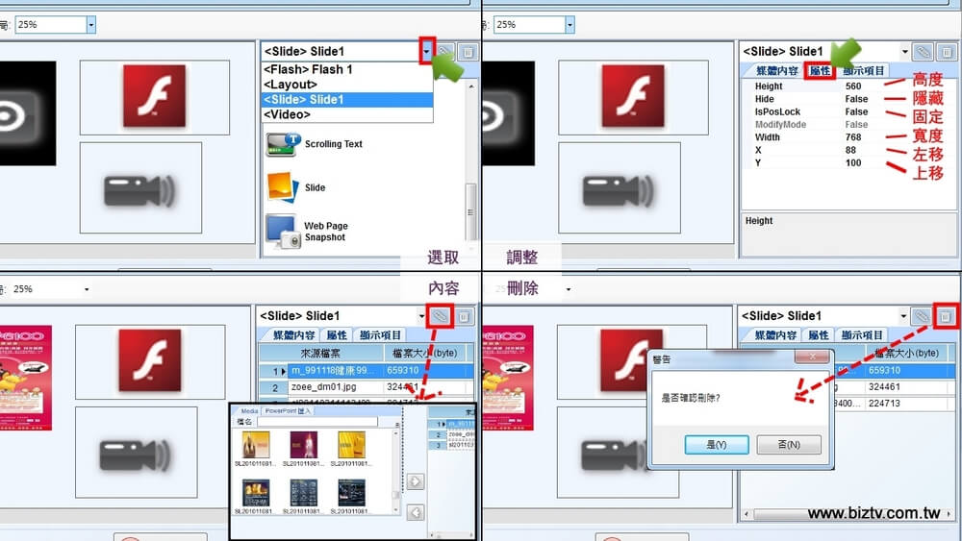962x541 pixels.
Task: Click the Hide property row value
Action: point(855,99)
